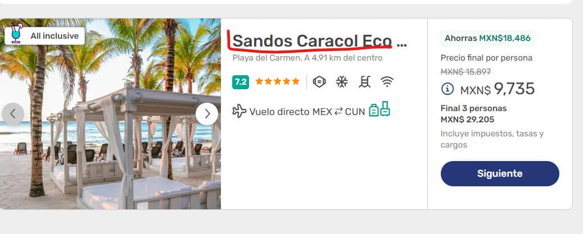583x234 pixels.
Task: Click the Vuelo directo MEX CUN text
Action: pyautogui.click(x=307, y=112)
